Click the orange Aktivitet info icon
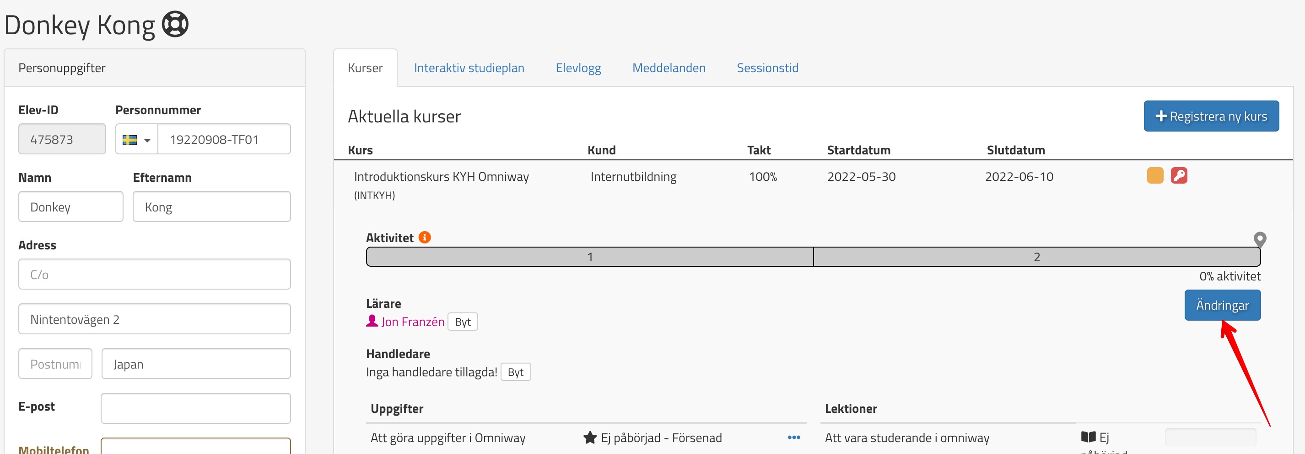The image size is (1305, 454). tap(425, 237)
